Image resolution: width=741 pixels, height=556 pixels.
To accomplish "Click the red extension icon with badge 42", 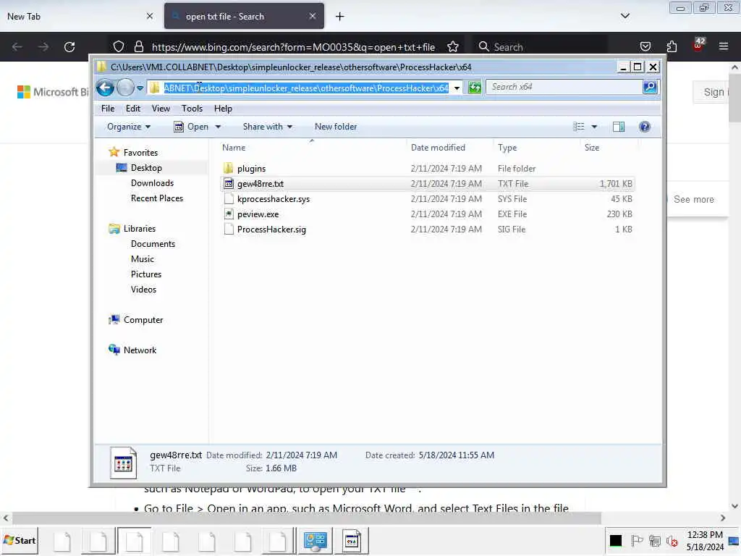I will pyautogui.click(x=698, y=46).
